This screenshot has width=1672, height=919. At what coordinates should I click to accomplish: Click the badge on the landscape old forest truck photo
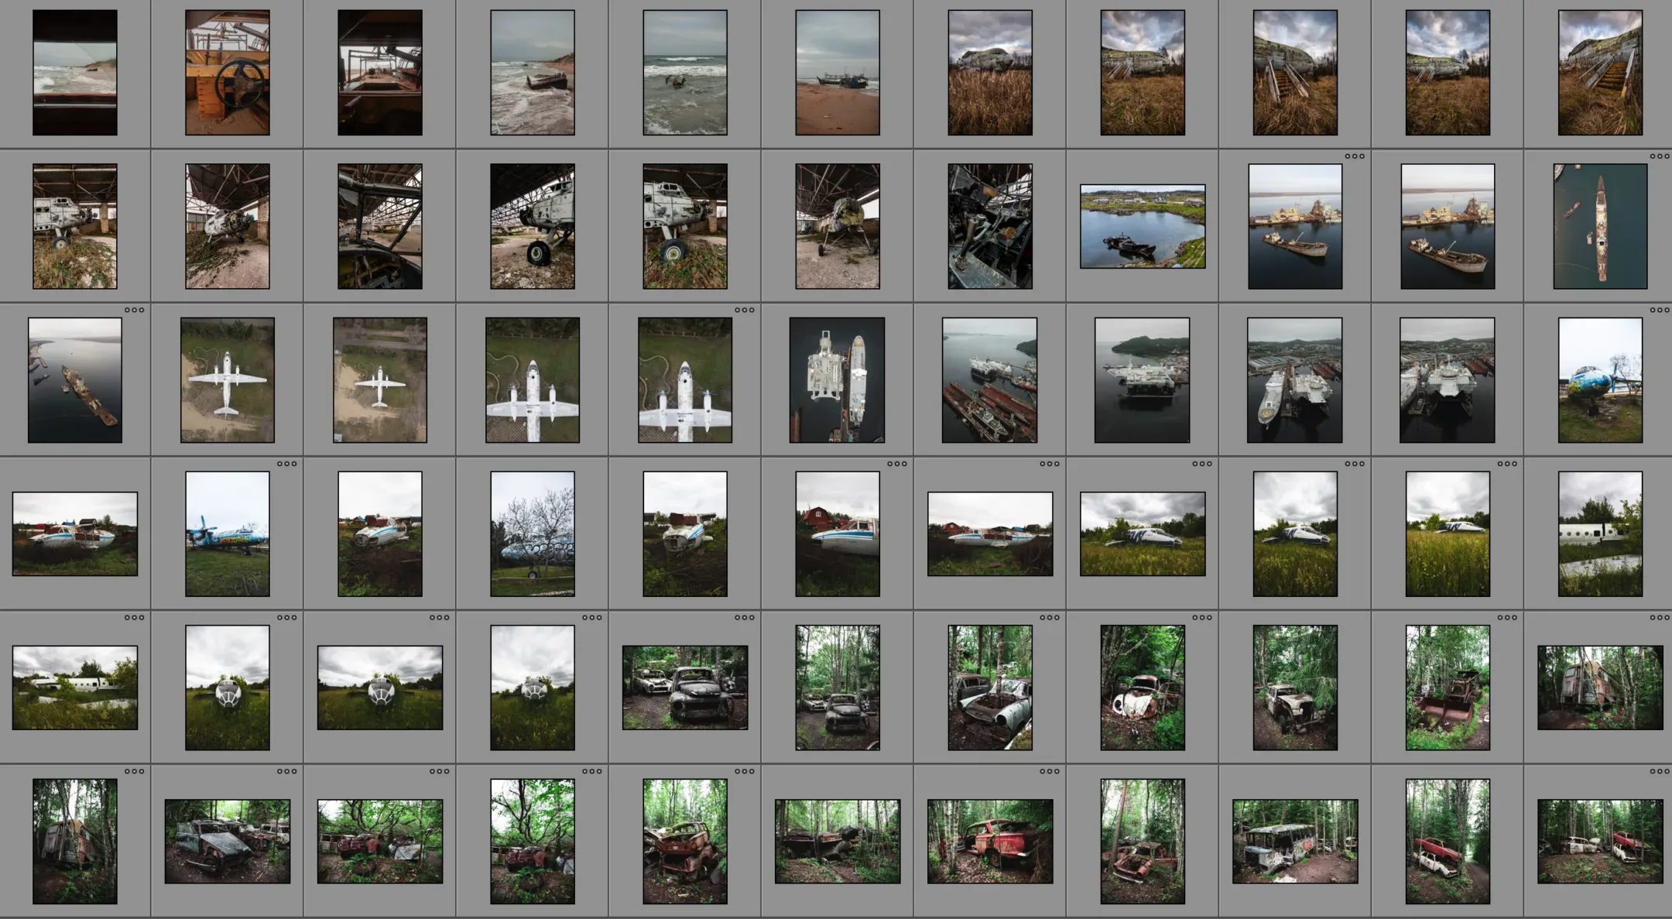744,618
